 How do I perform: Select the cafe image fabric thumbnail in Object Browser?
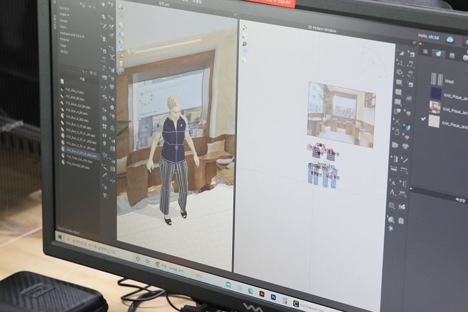coord(435,107)
